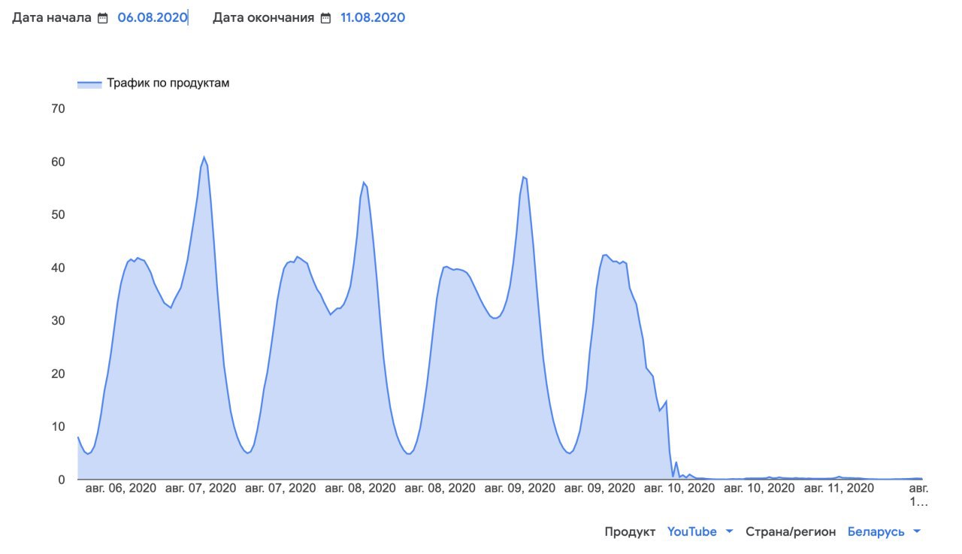Click the x-axis label 'авг. 11, 2020'
This screenshot has width=962, height=554.
coord(839,488)
